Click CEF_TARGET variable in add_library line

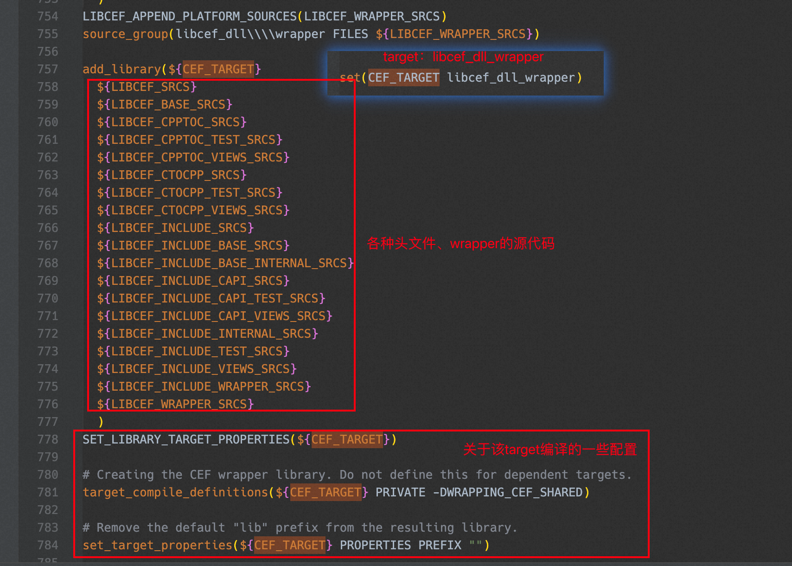coord(218,69)
